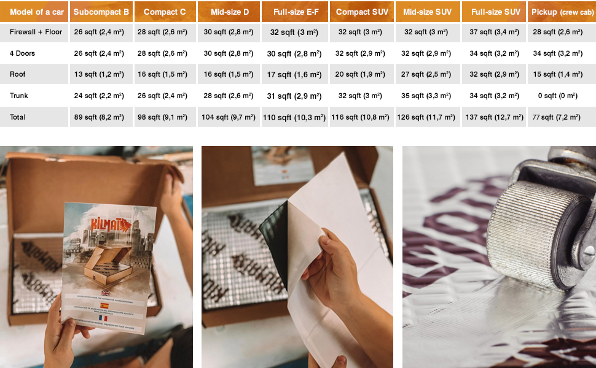Image resolution: width=596 pixels, height=368 pixels.
Task: Open the Kilmat booklet box photo
Action: pos(96,257)
